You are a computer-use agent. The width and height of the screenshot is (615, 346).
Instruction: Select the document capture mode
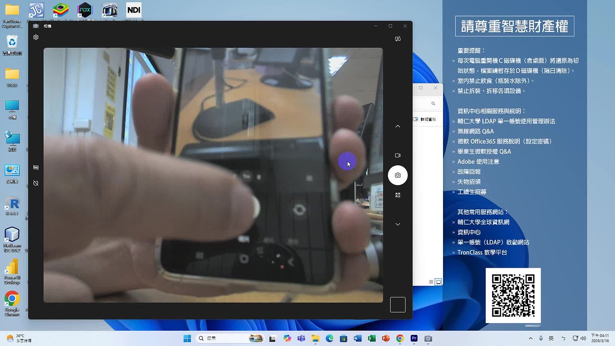[x=36, y=167]
